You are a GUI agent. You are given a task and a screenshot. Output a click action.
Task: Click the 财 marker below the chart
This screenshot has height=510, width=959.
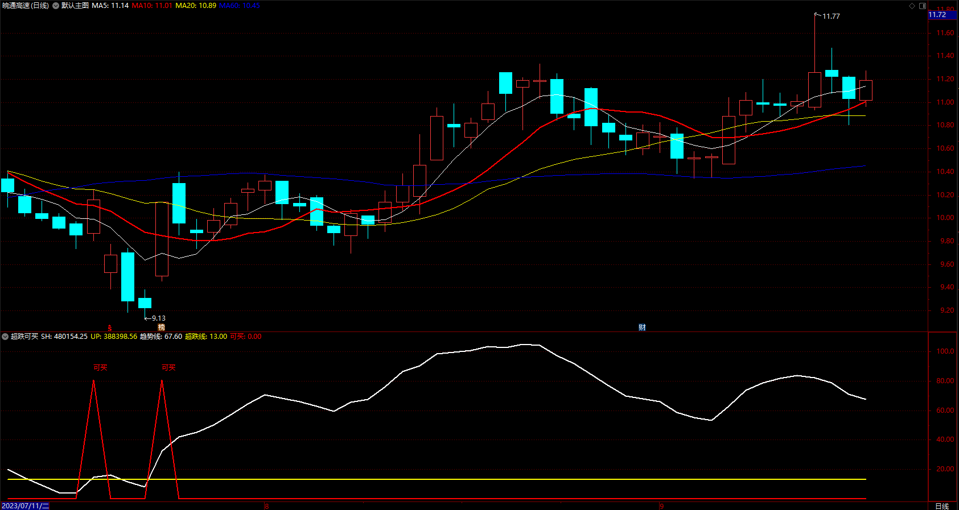pyautogui.click(x=642, y=327)
